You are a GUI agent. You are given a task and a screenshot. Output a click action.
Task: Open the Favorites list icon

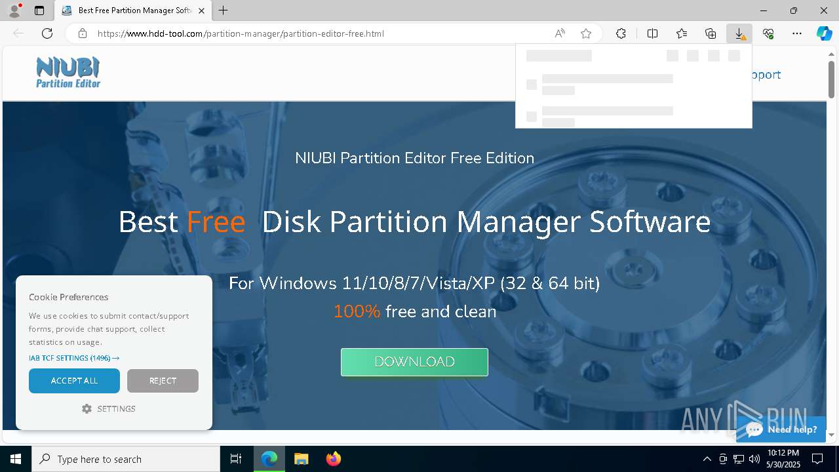pos(682,33)
